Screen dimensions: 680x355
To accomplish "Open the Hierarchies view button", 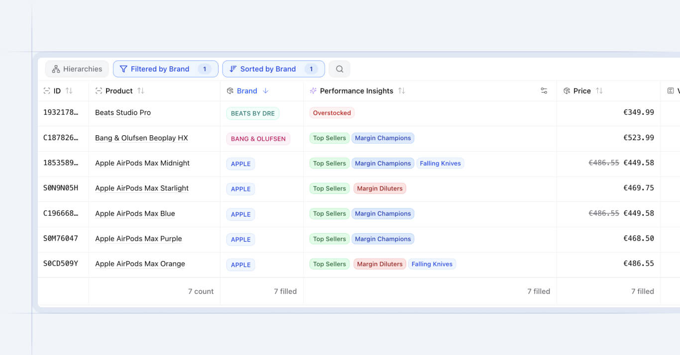I will click(77, 69).
